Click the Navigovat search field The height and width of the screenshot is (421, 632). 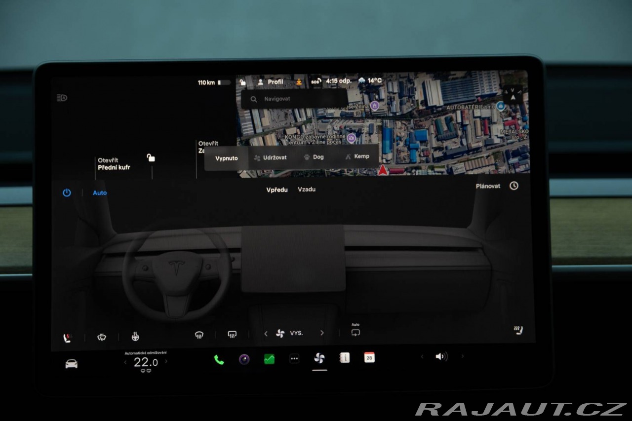pyautogui.click(x=294, y=99)
